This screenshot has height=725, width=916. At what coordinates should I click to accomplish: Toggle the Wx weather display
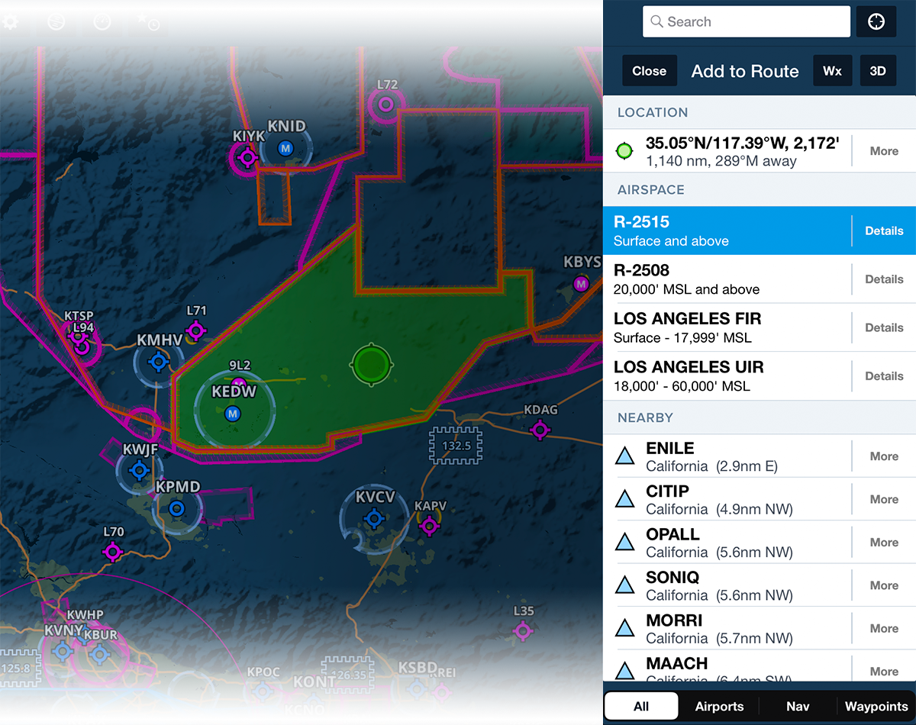click(832, 70)
